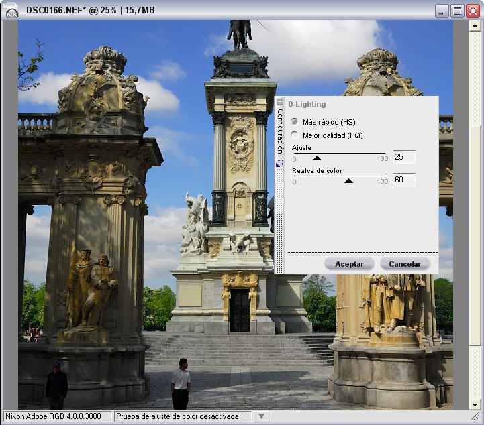Select the Mejor calidad (HQ) radio option

pyautogui.click(x=295, y=135)
